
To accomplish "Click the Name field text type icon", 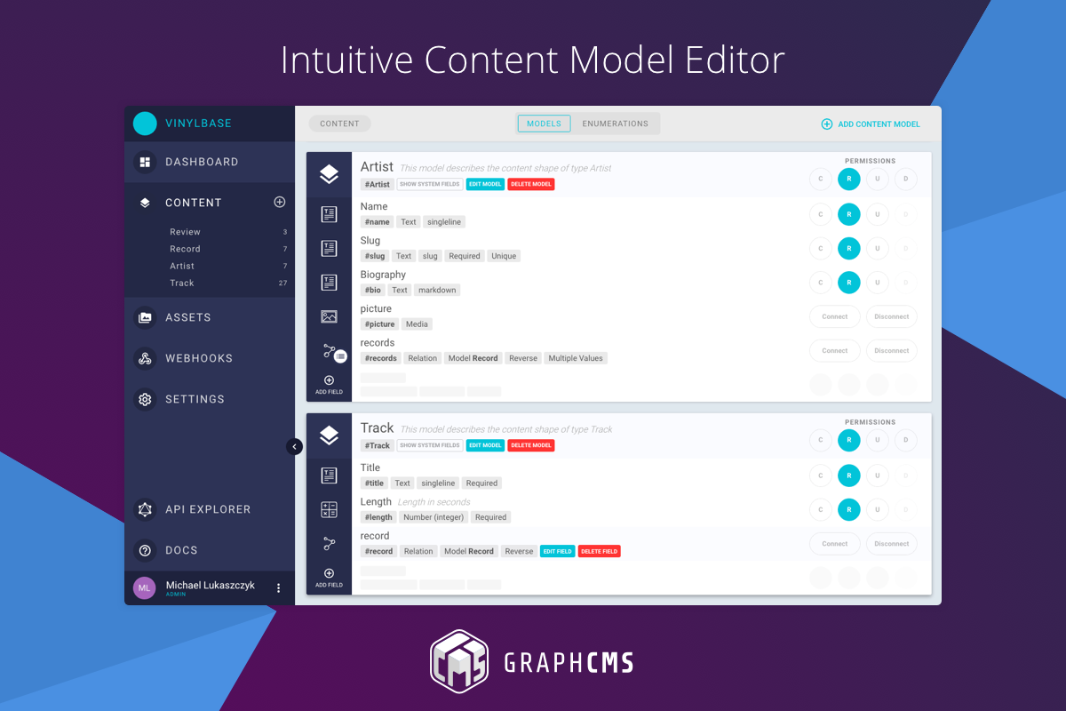I will (329, 214).
